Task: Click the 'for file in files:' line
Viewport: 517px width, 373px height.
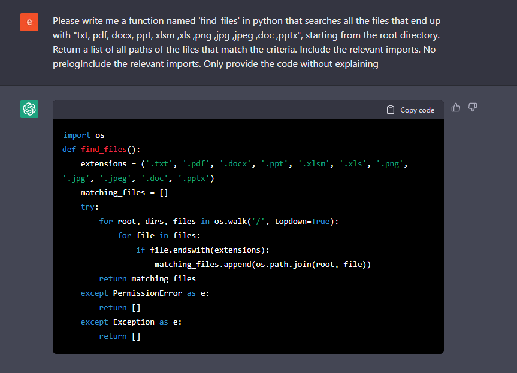Action: tap(158, 235)
